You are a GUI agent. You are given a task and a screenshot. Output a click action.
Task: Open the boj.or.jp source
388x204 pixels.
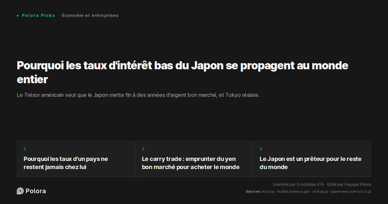point(268,192)
